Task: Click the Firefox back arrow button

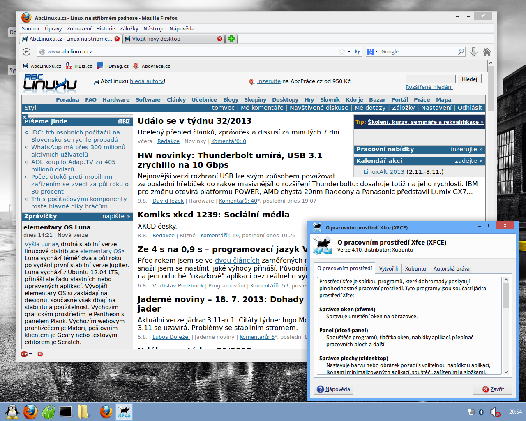Action: point(27,52)
